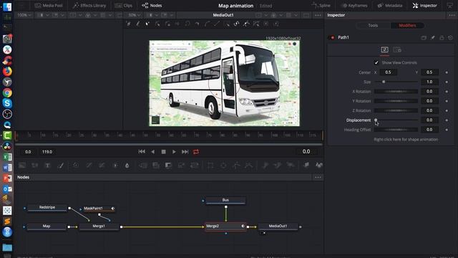This screenshot has height=258, width=458.
Task: Open Firefox from the dock
Action: point(7,71)
